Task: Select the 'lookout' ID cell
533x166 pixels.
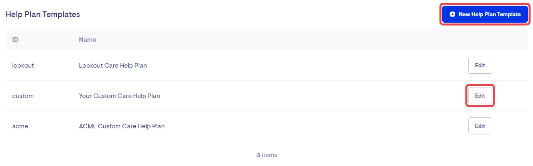Action: 23,66
